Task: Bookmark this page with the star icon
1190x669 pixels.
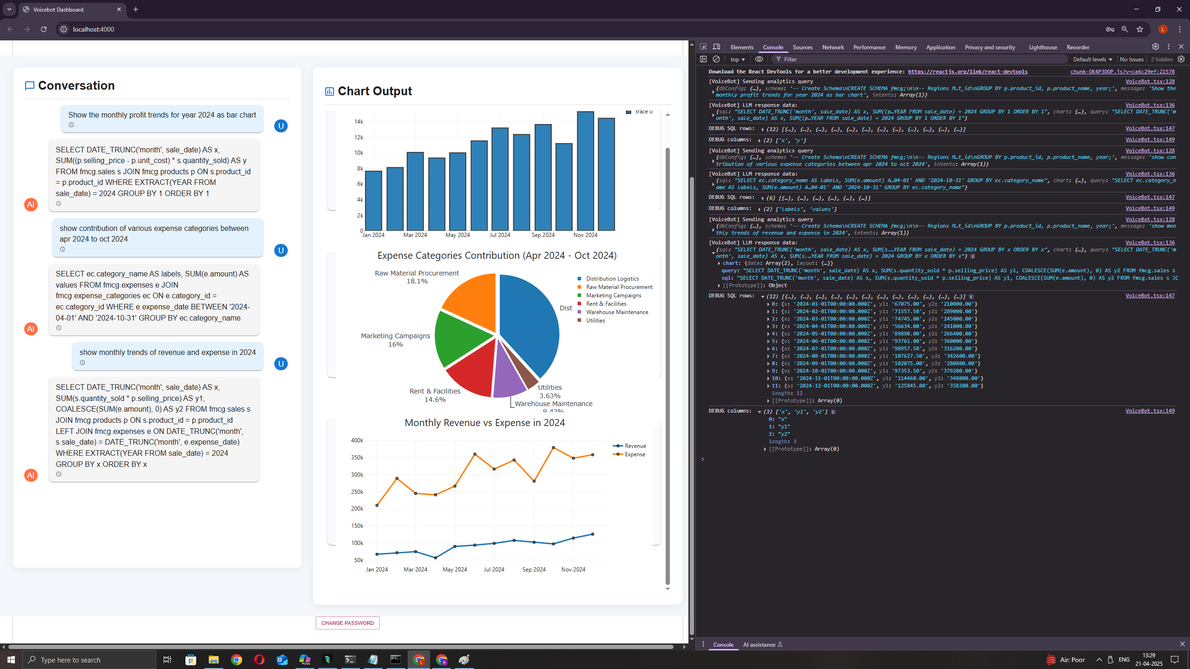Action: click(x=1140, y=29)
